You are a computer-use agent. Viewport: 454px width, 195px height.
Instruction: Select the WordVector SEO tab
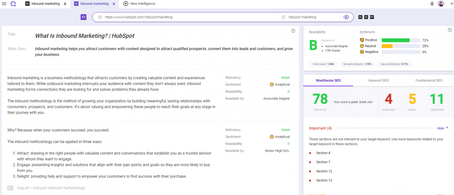click(x=328, y=80)
